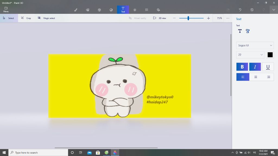
Task: Open the Menu folder button
Action: click(6, 9)
